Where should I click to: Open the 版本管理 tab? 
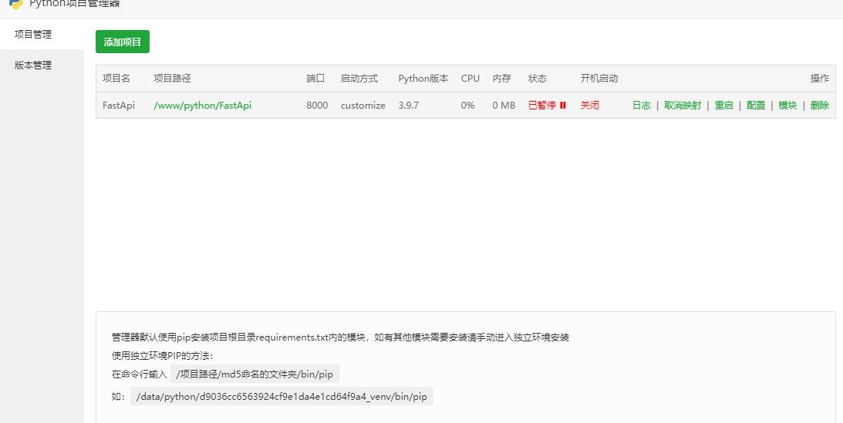point(33,65)
